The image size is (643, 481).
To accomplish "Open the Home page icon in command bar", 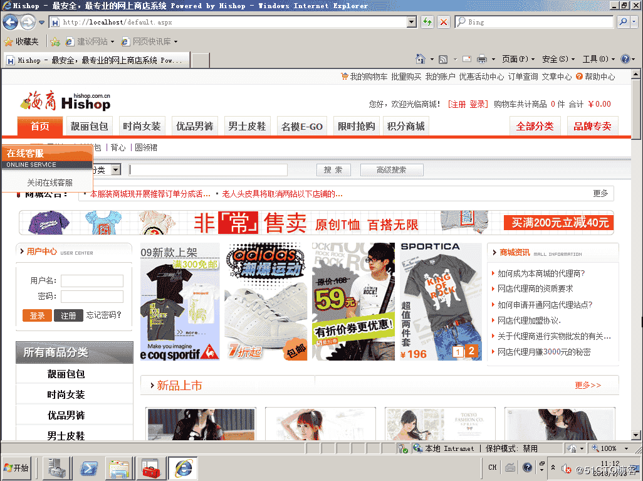I will [x=421, y=59].
